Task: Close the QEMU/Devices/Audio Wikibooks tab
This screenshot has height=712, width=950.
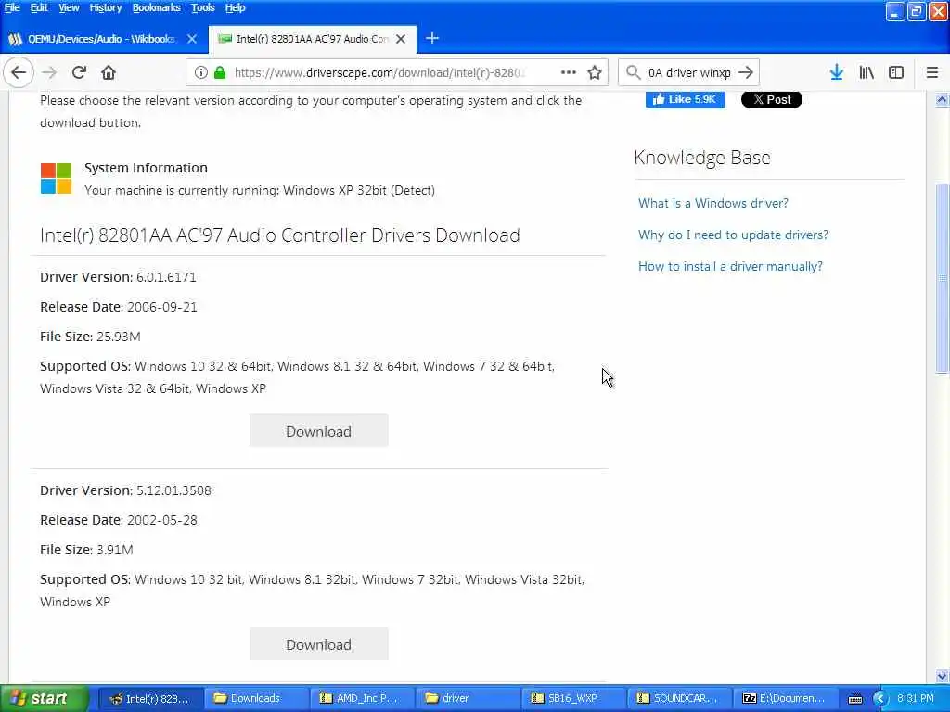Action: pos(192,39)
